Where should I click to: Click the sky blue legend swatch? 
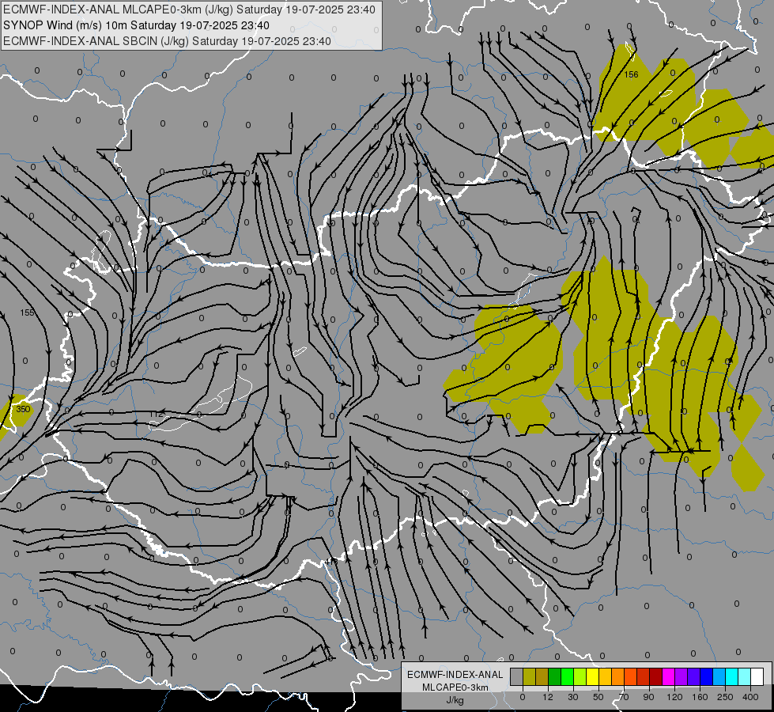coord(719,676)
